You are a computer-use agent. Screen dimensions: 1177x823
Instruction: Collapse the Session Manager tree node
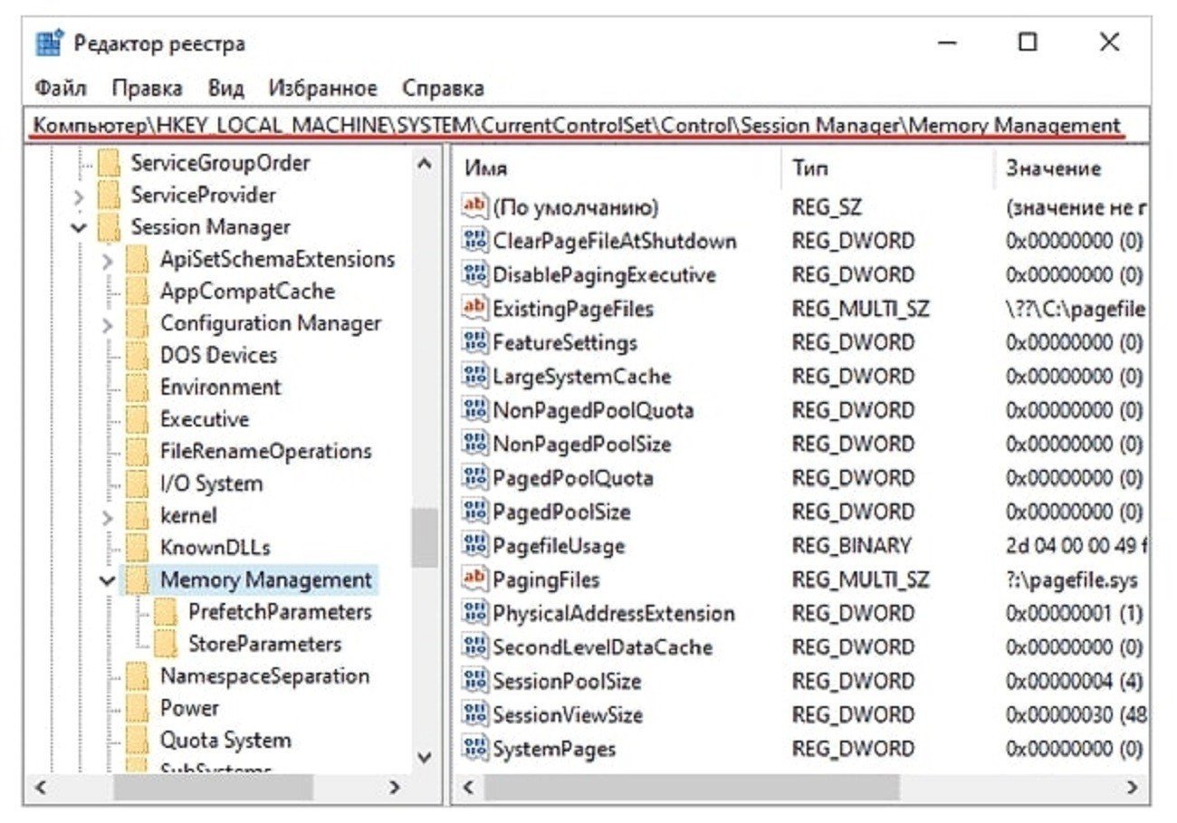pyautogui.click(x=79, y=228)
